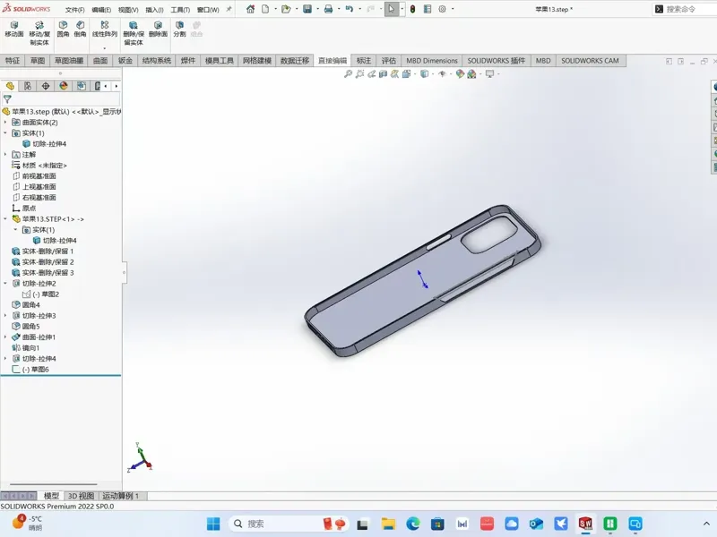717x537 pixels.
Task: Select the 线性阵列 linear pattern tool
Action: click(x=105, y=30)
